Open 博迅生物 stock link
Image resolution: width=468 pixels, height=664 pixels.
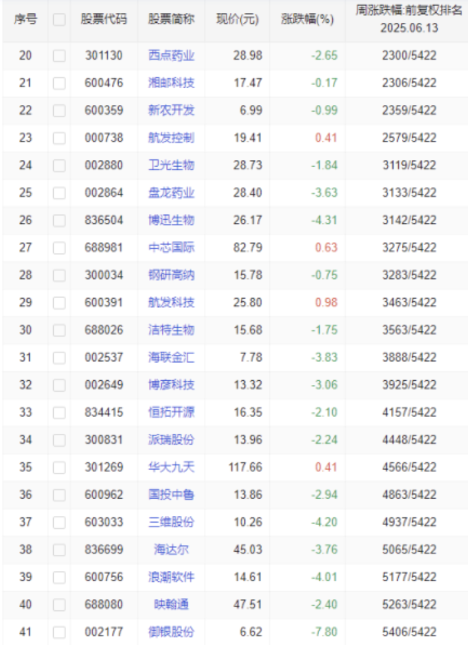pos(171,220)
